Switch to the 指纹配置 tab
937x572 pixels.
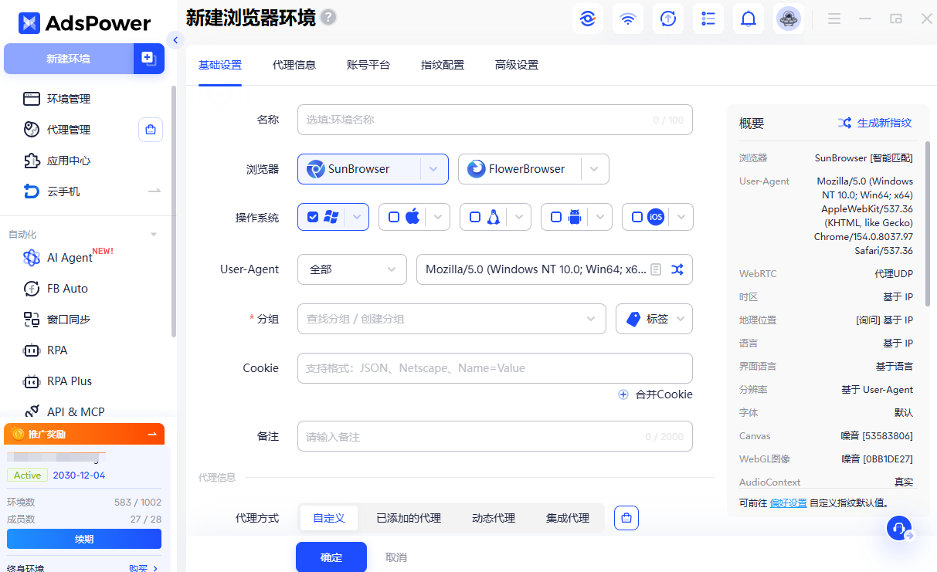tap(443, 65)
